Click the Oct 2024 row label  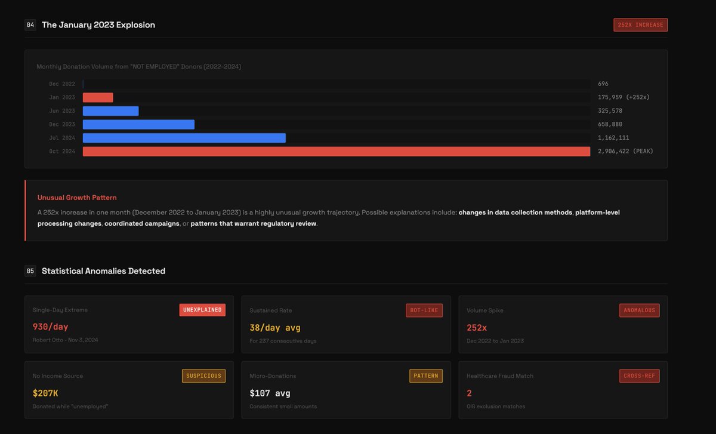point(62,152)
